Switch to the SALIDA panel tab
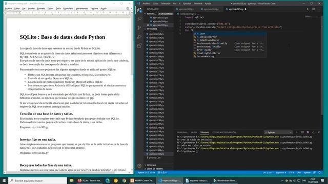 pos(194,132)
